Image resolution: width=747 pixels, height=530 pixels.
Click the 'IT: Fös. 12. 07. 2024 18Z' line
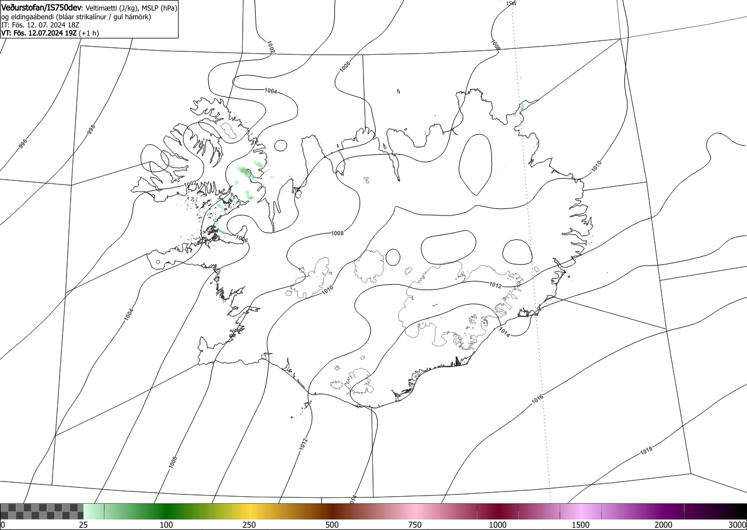click(39, 25)
